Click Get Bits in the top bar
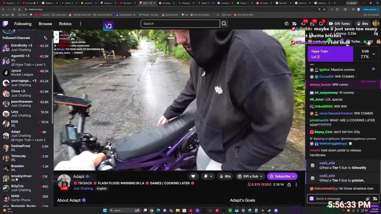 [362, 24]
